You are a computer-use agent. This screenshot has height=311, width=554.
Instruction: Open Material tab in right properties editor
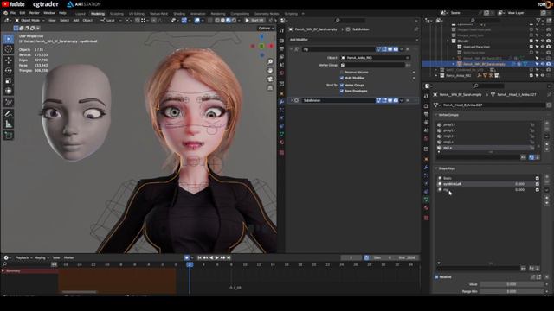click(x=426, y=207)
